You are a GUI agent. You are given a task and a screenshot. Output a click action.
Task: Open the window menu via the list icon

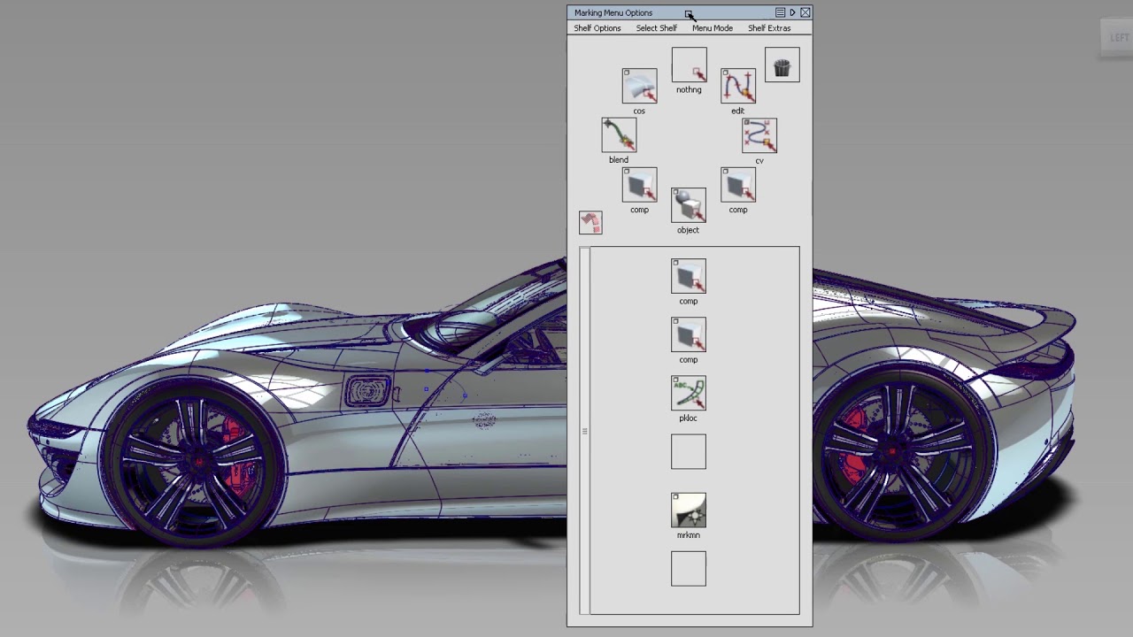pyautogui.click(x=781, y=12)
